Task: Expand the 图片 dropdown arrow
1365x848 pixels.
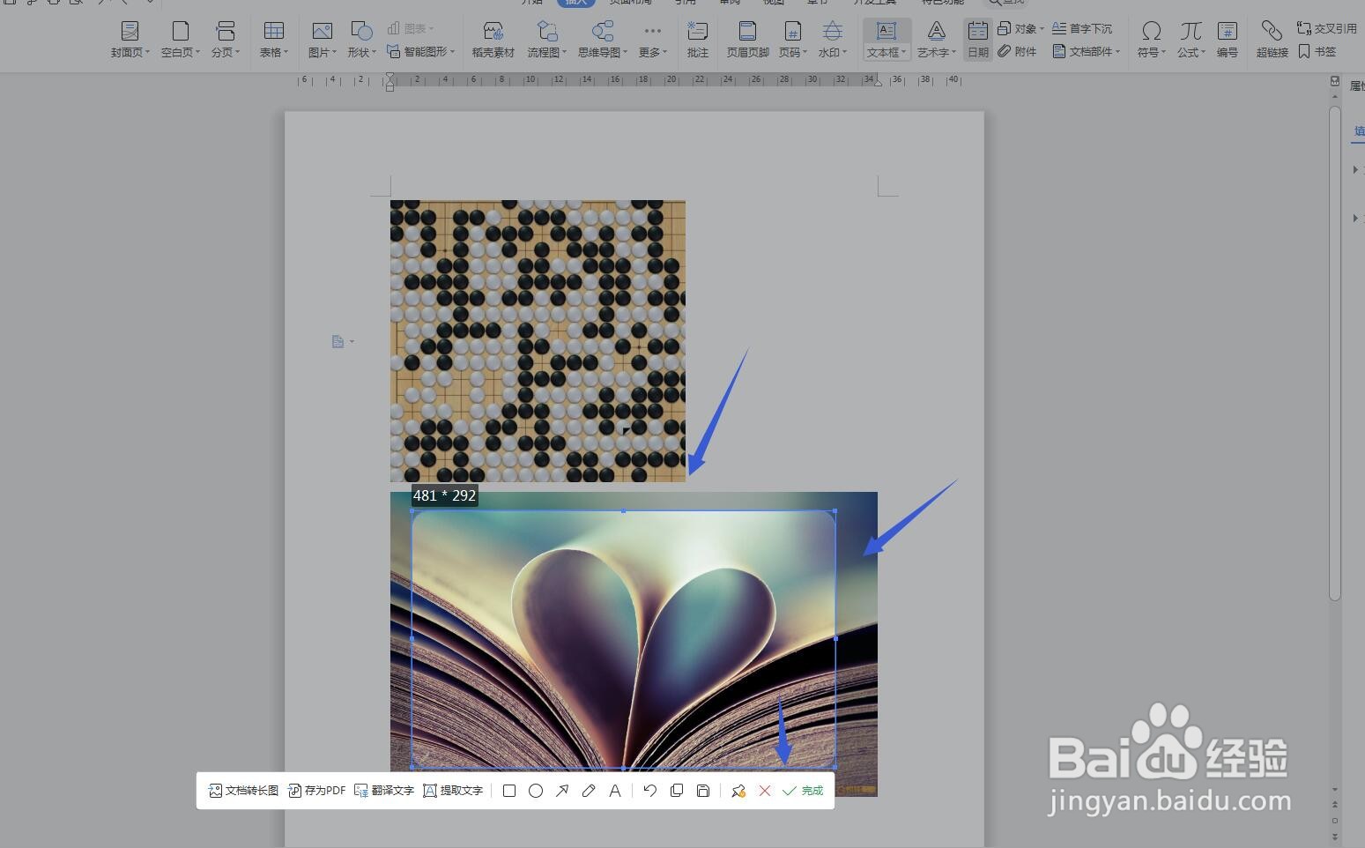Action: click(x=335, y=52)
